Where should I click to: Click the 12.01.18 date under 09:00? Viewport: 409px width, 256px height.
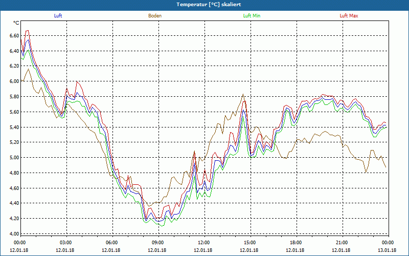pyautogui.click(x=157, y=250)
